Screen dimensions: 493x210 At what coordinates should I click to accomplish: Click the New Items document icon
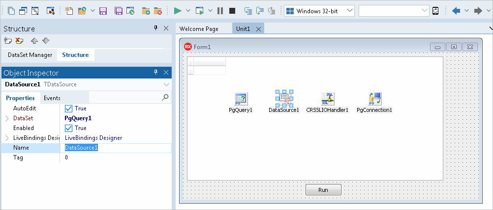tap(11, 11)
